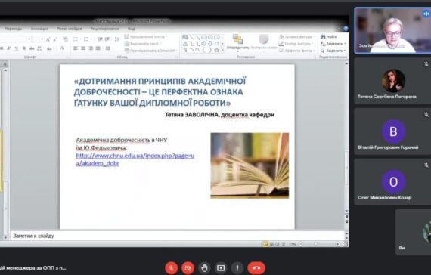Screen dimensions: 431x275
Task: Click zoom in plus button
Action: coord(337,244)
